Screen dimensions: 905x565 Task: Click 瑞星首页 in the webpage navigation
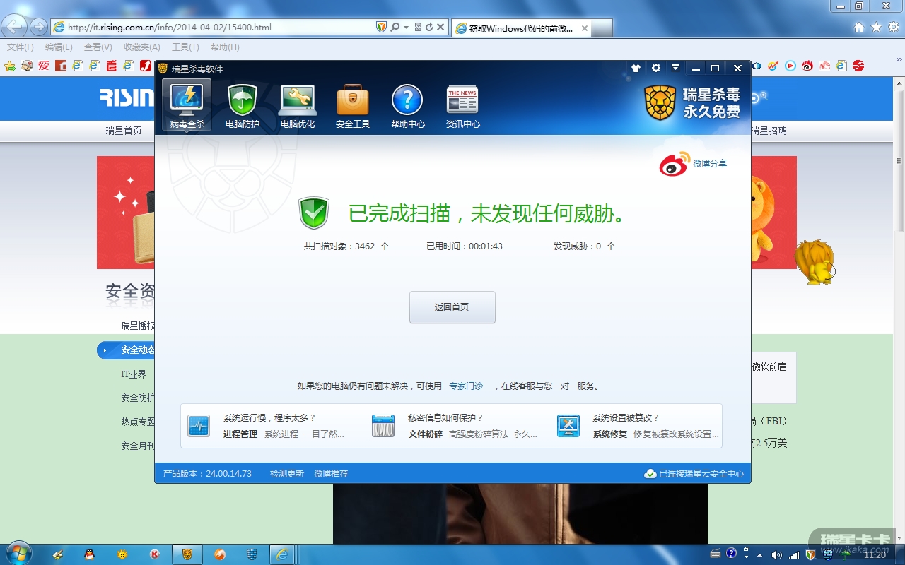click(124, 131)
